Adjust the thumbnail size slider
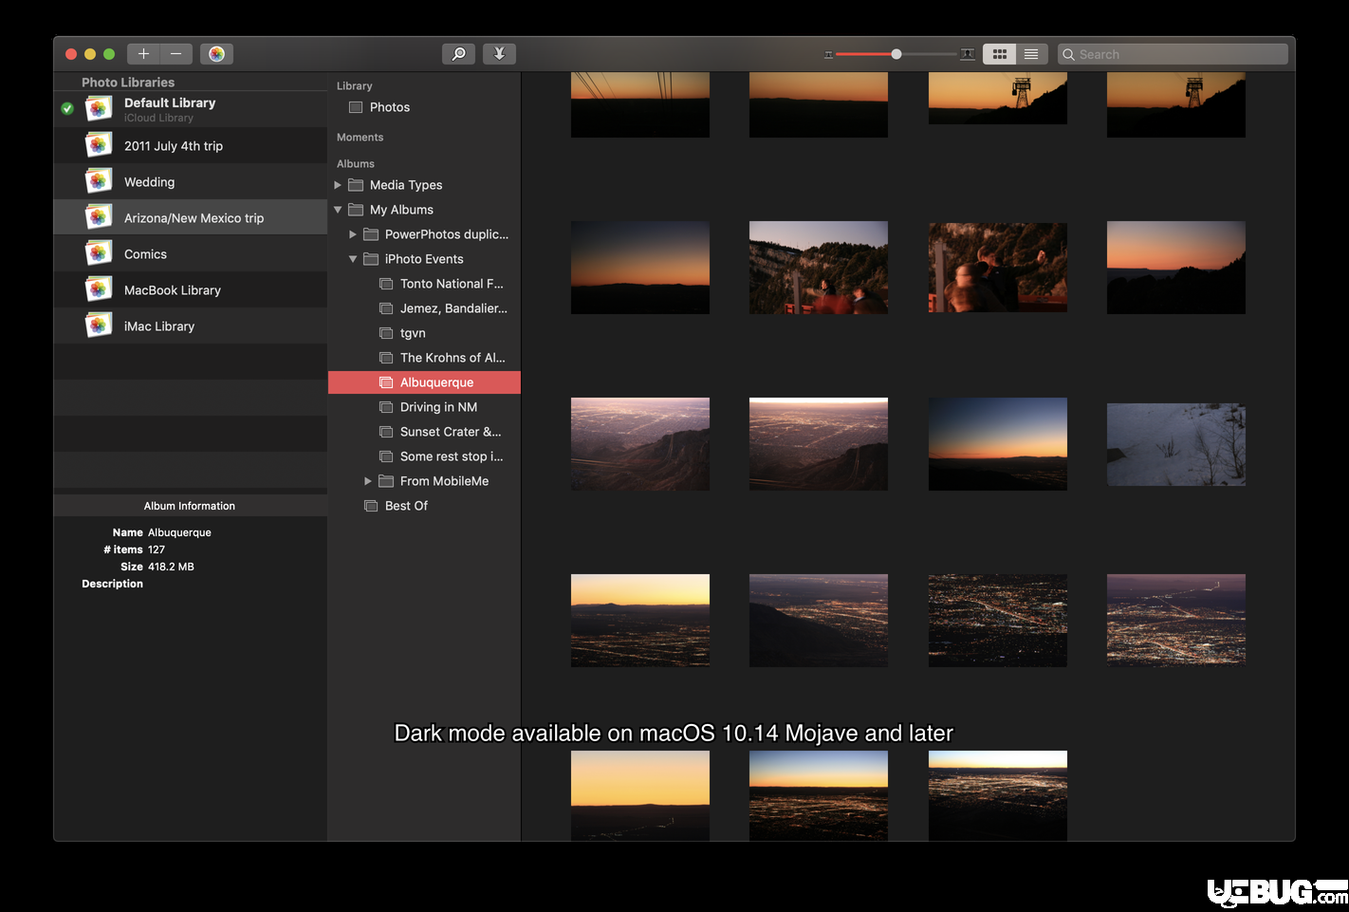Screen dimensions: 1349x912 [x=896, y=54]
